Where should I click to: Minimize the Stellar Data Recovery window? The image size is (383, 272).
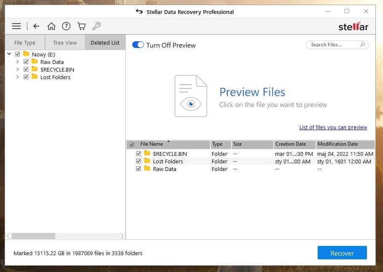[328, 11]
